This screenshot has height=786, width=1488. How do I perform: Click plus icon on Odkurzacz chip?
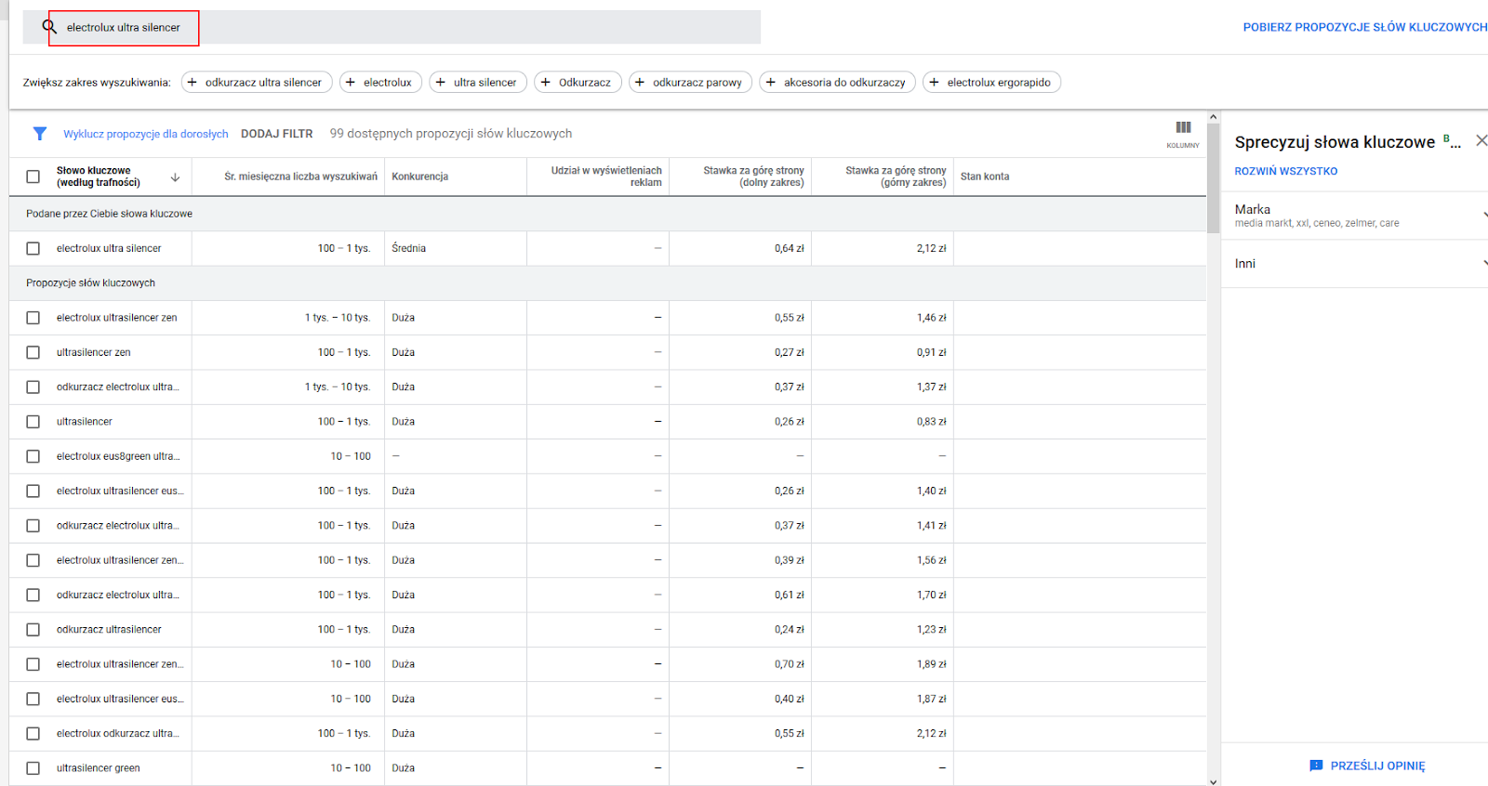click(546, 82)
